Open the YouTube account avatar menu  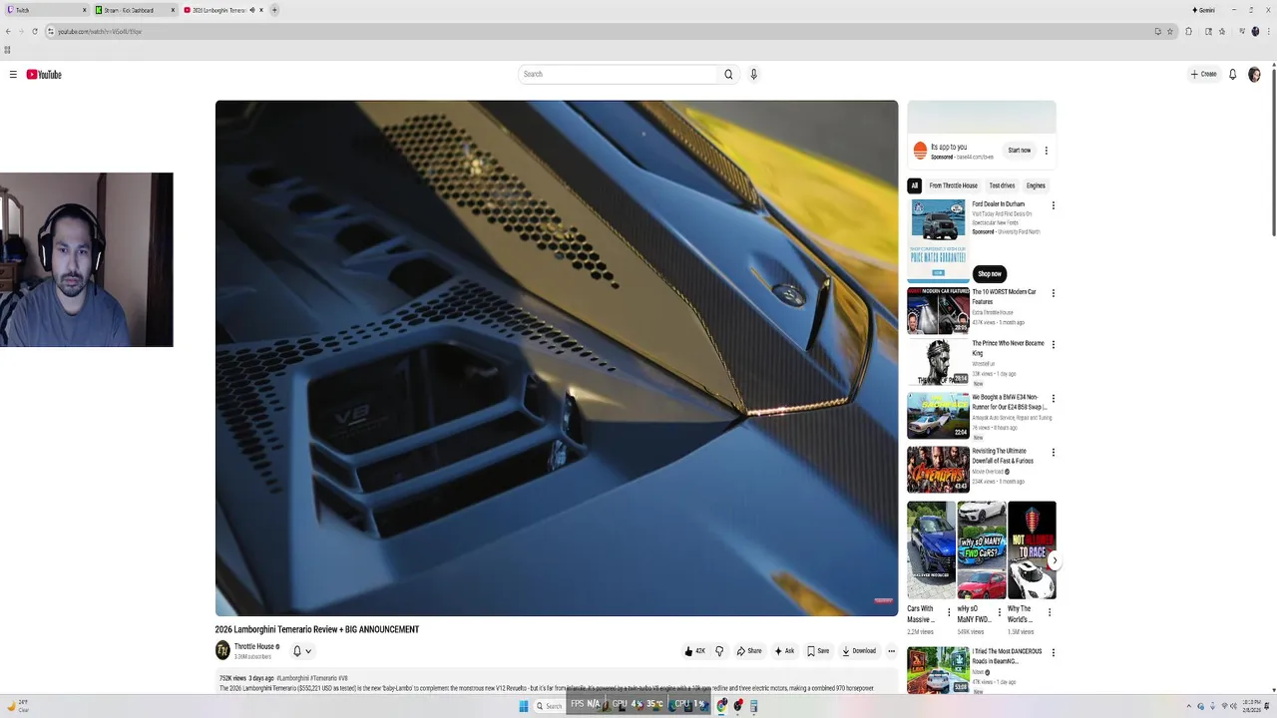1254,74
